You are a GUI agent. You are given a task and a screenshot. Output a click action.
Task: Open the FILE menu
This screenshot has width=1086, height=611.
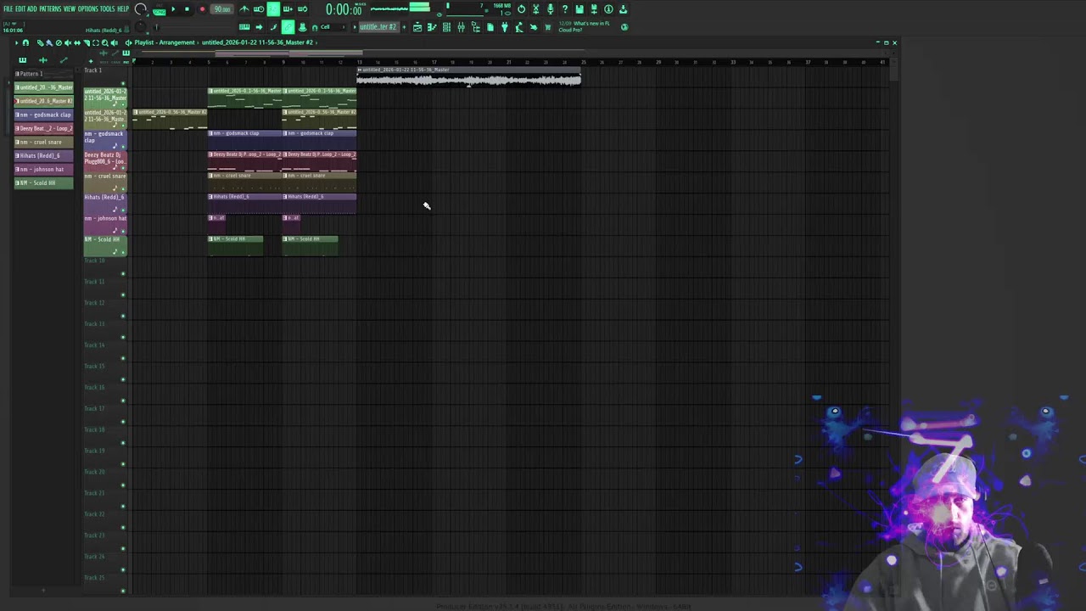(8, 9)
